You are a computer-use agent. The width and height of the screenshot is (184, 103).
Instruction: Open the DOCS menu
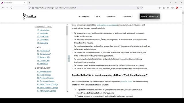(98, 16)
